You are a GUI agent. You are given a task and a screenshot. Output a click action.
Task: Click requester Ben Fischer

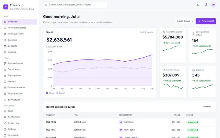(130, 130)
